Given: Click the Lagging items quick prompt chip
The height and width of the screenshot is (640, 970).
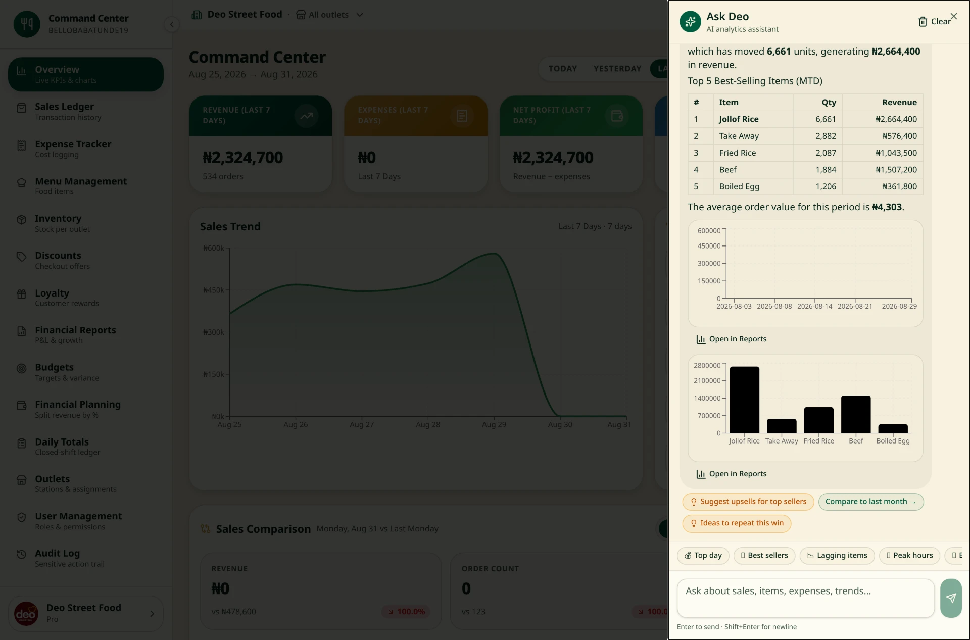Looking at the screenshot, I should coord(837,556).
